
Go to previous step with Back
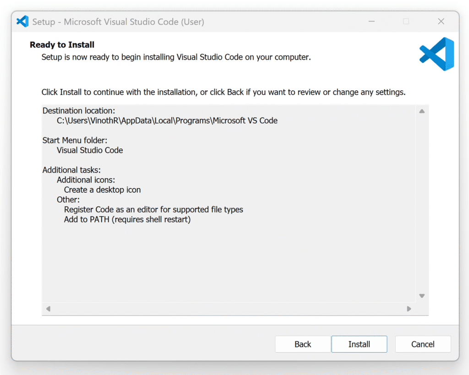[x=303, y=344]
